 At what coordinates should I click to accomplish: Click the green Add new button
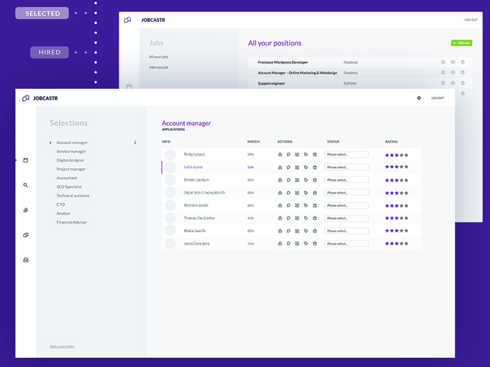(x=461, y=43)
